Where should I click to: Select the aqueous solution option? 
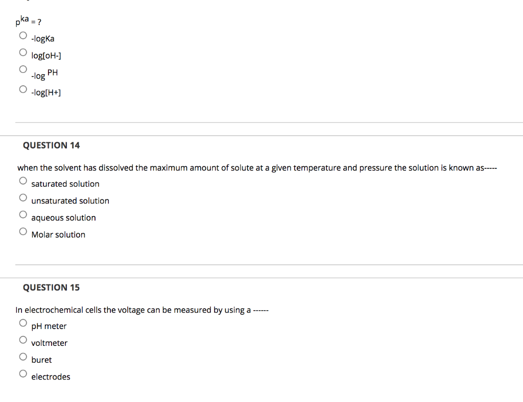[23, 214]
